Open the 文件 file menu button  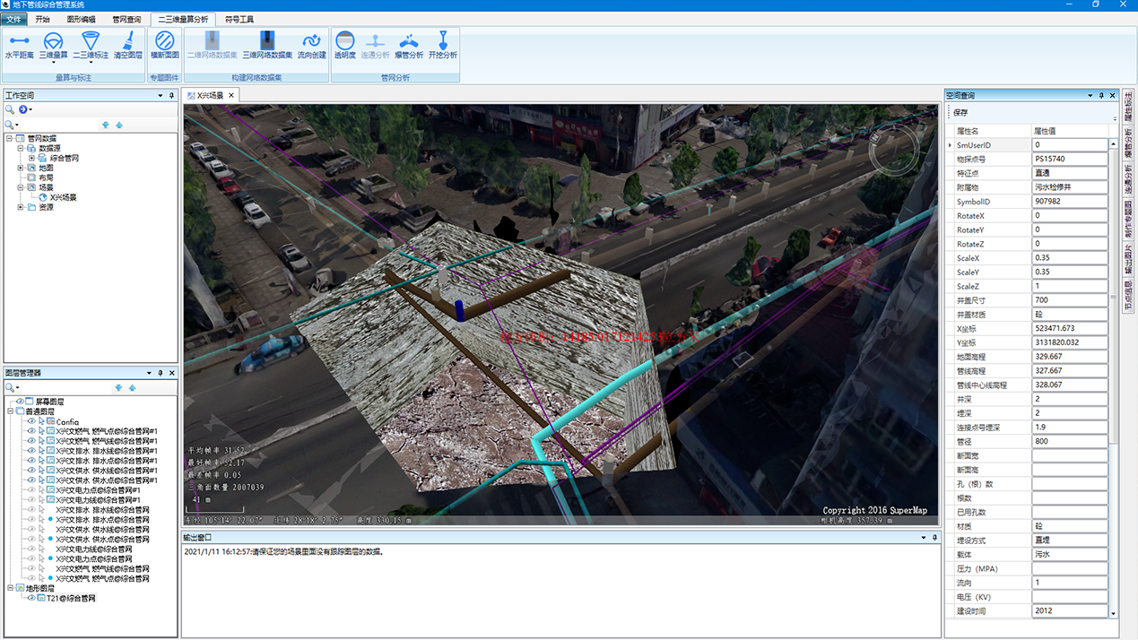pos(13,19)
